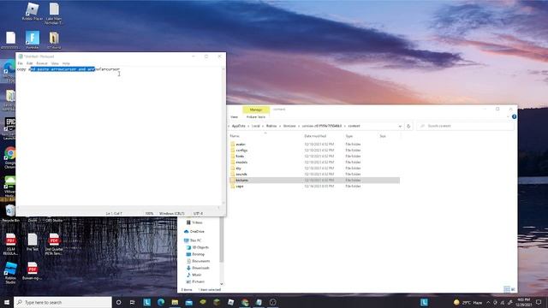Viewport: 548px width, 308px height.
Task: Open the Fortnite desktop shortcut
Action: 33,40
